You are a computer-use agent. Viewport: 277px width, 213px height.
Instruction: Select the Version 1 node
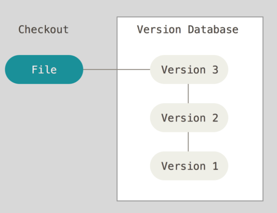click(189, 166)
